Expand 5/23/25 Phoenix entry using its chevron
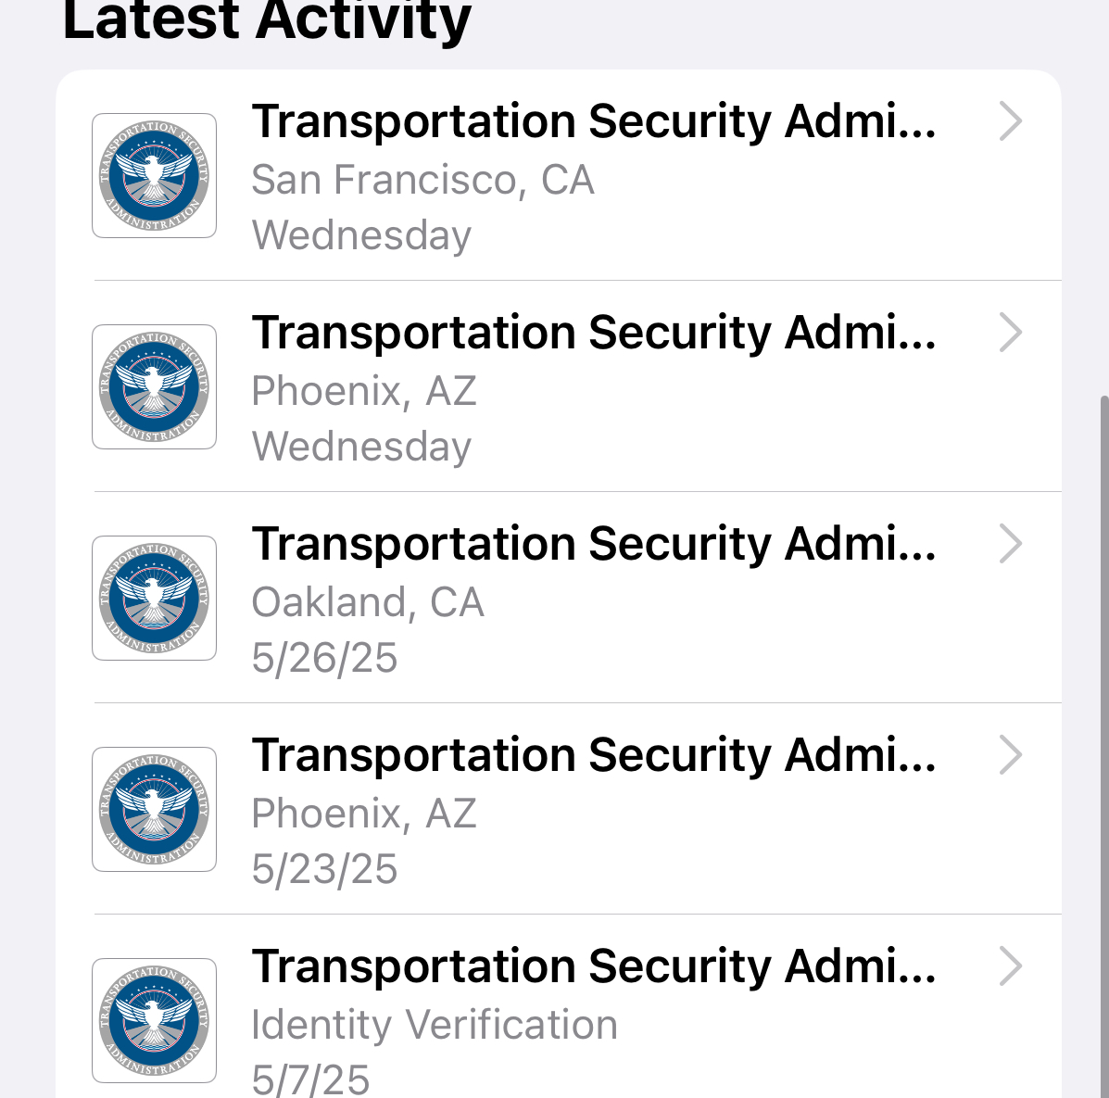 click(1011, 755)
